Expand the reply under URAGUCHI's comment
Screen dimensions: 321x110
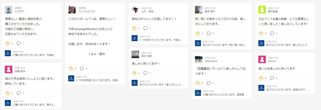(x=225, y=94)
